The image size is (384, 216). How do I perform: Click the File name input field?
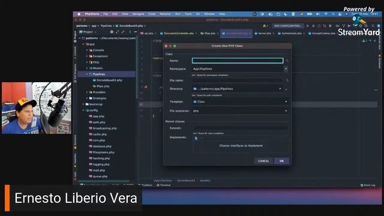tap(238, 80)
